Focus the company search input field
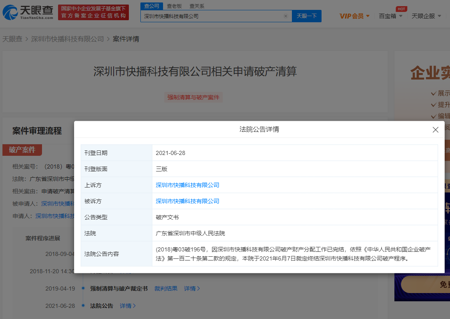This screenshot has width=450, height=319. 212,16
